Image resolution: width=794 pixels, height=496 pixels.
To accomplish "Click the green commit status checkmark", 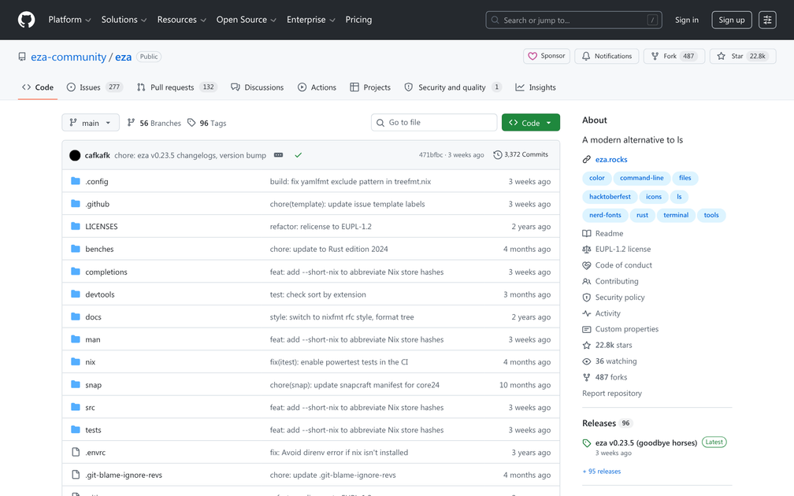I will [x=299, y=155].
